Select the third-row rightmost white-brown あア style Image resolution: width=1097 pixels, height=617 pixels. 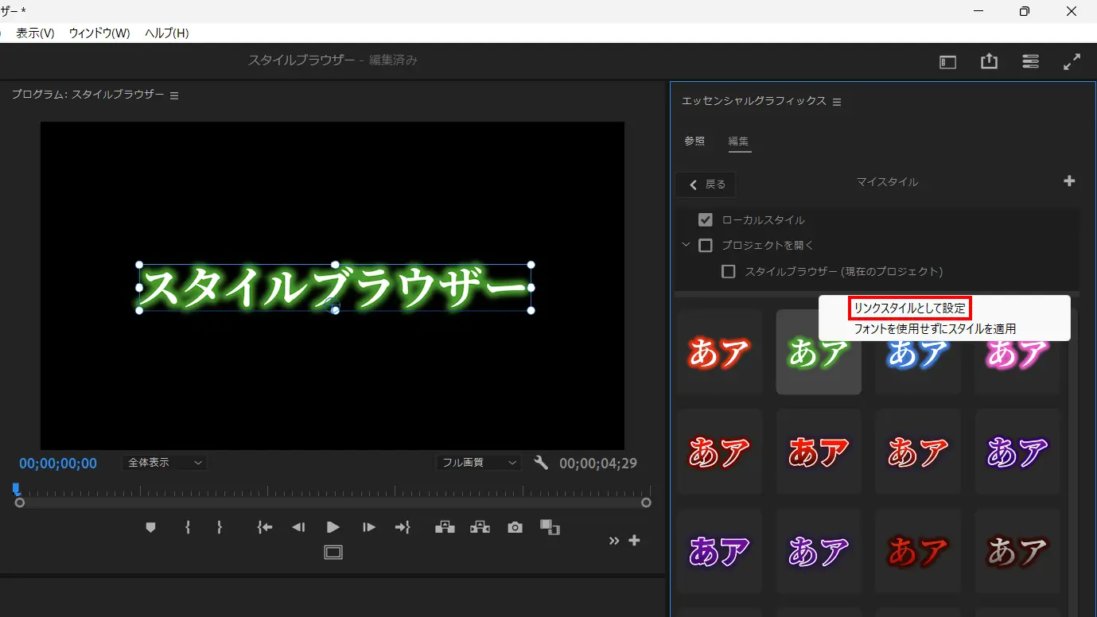click(x=1017, y=552)
